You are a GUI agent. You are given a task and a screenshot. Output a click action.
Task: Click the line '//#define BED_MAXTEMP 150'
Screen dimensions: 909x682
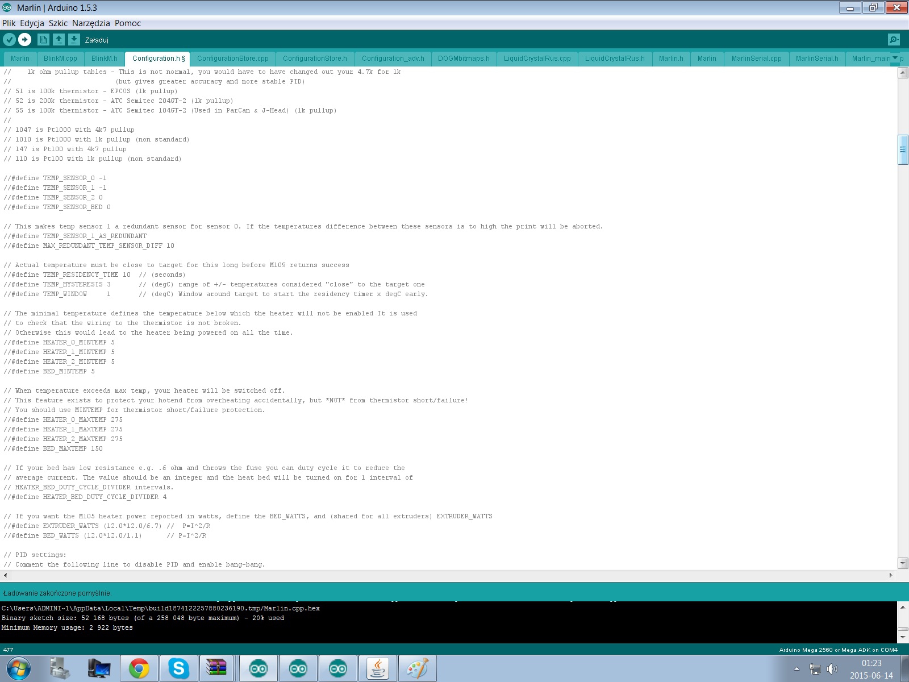pos(53,448)
